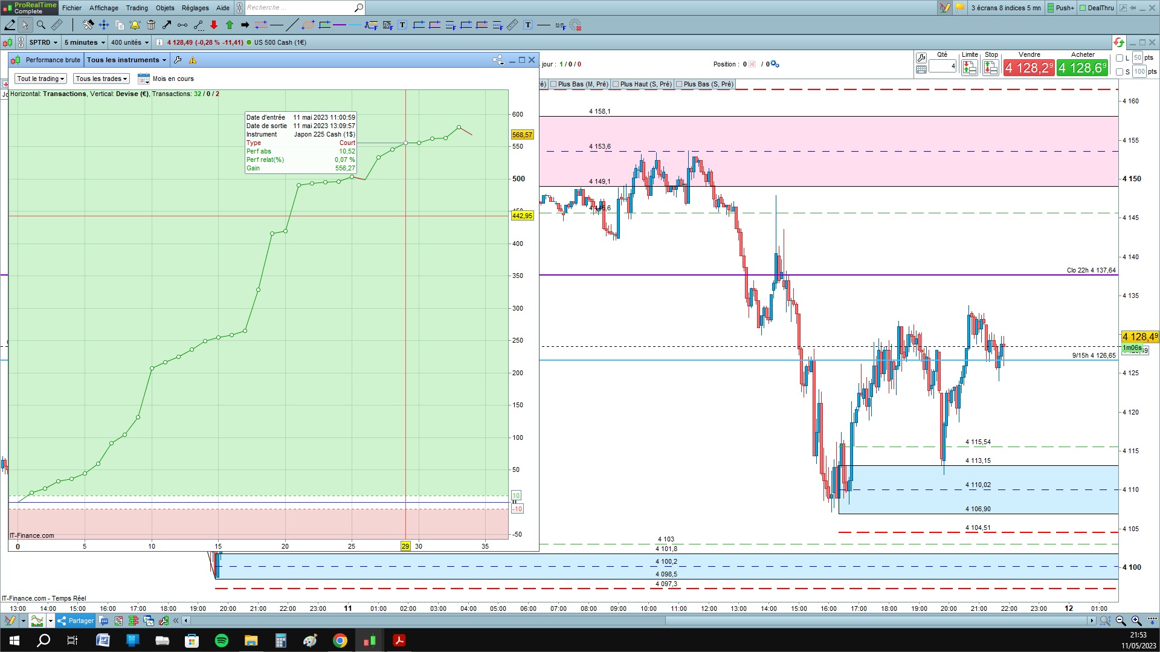Viewport: 1160px width, 652px height.
Task: Click the trash can delete tool
Action: 151,25
